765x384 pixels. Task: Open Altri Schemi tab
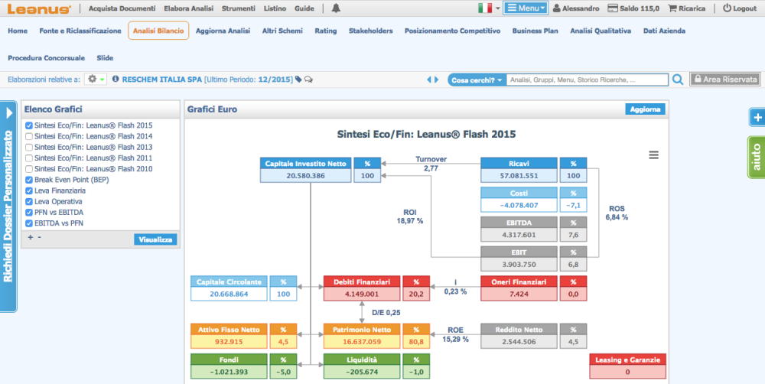[x=282, y=31]
